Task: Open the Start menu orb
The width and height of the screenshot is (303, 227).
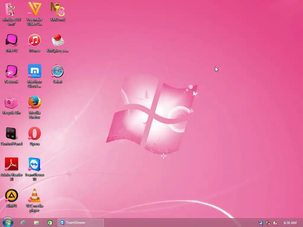Action: [8, 222]
